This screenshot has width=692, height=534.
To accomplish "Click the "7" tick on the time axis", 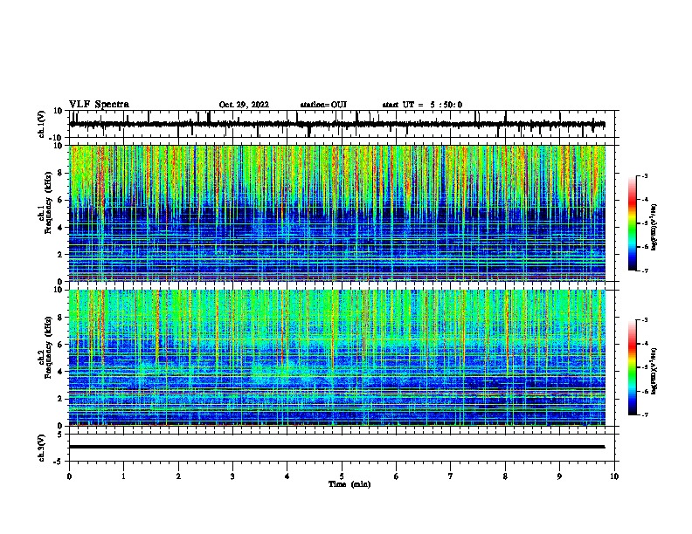I will [451, 476].
